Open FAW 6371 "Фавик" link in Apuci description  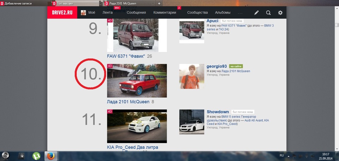click(x=234, y=25)
